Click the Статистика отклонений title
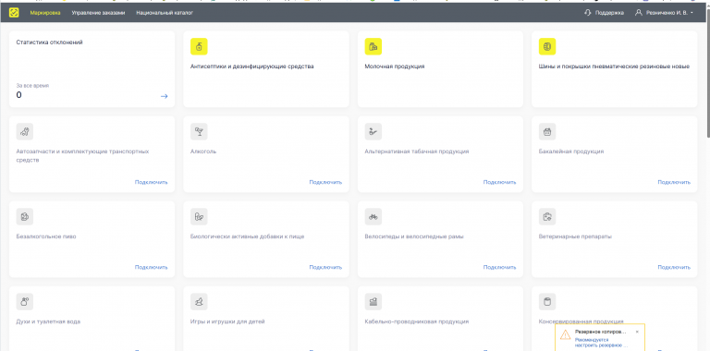This screenshot has height=351, width=710. point(49,42)
